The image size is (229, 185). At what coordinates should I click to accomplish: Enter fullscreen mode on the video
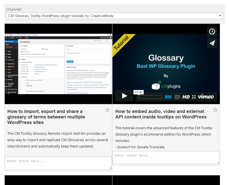(x=194, y=97)
